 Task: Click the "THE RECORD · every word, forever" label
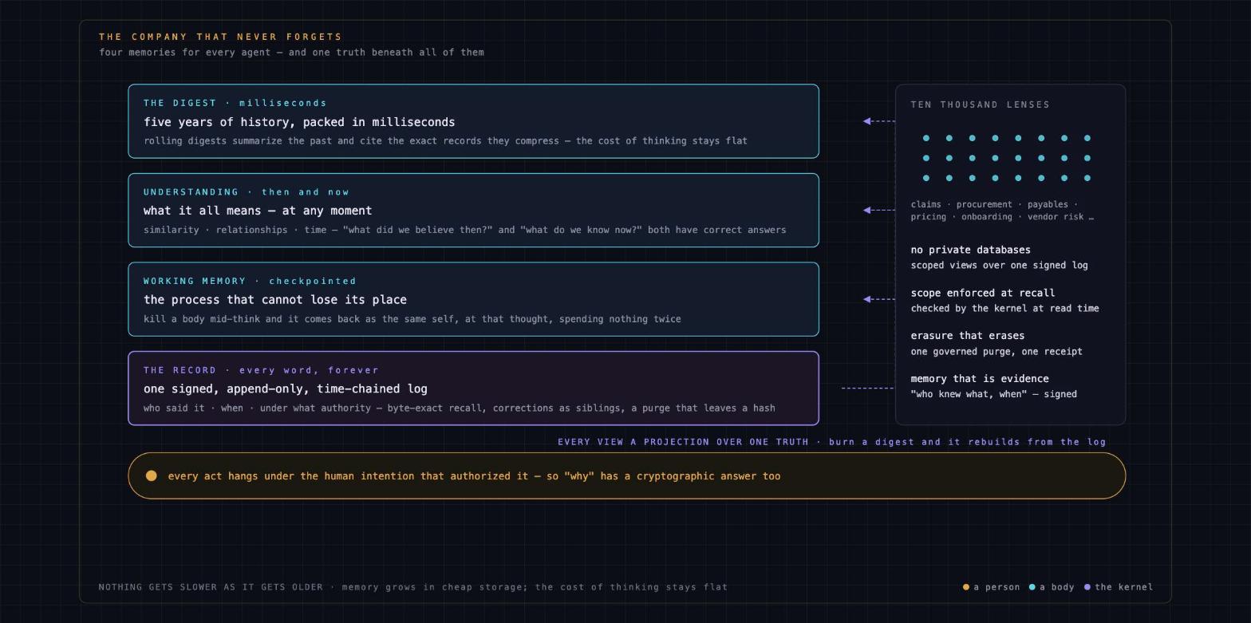pyautogui.click(x=261, y=370)
